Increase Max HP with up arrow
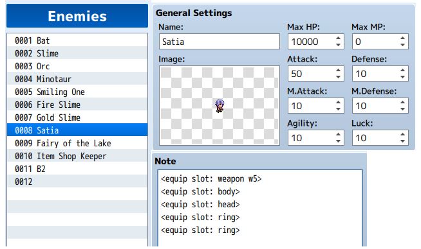Image resolution: width=421 pixels, height=249 pixels. [339, 39]
